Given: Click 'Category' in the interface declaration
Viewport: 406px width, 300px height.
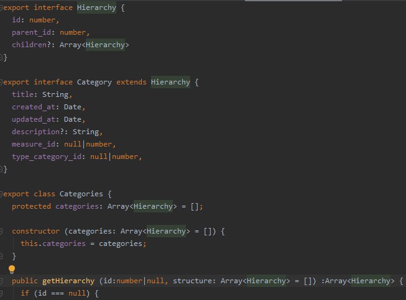Looking at the screenshot, I should click(95, 82).
